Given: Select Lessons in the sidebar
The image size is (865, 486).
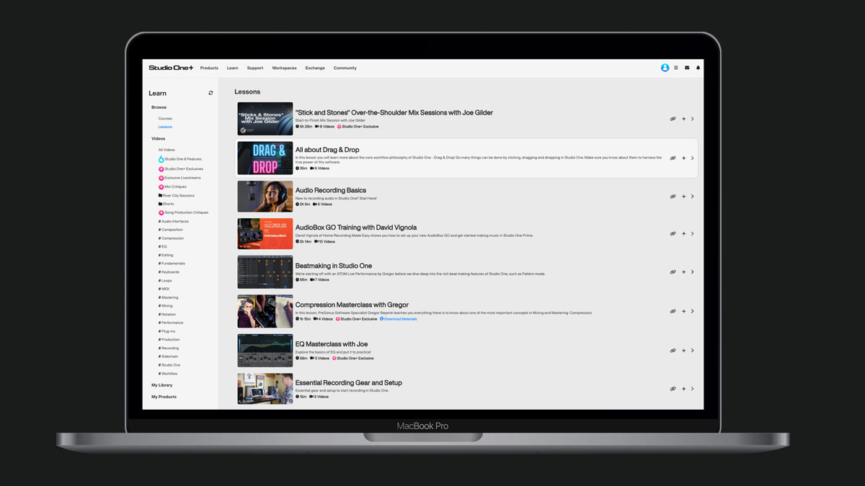Looking at the screenshot, I should tap(165, 127).
